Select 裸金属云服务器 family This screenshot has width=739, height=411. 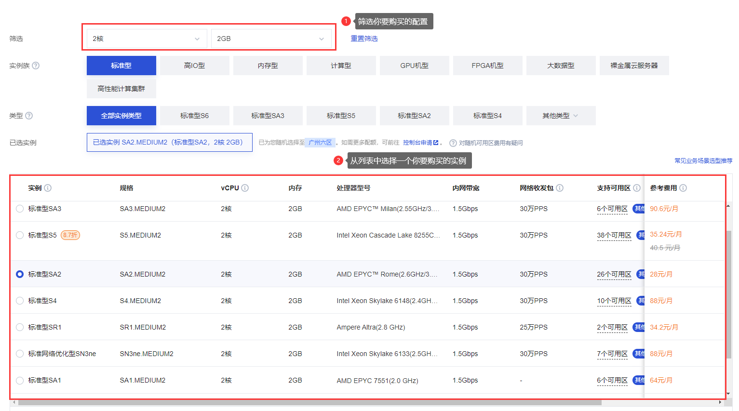(634, 66)
